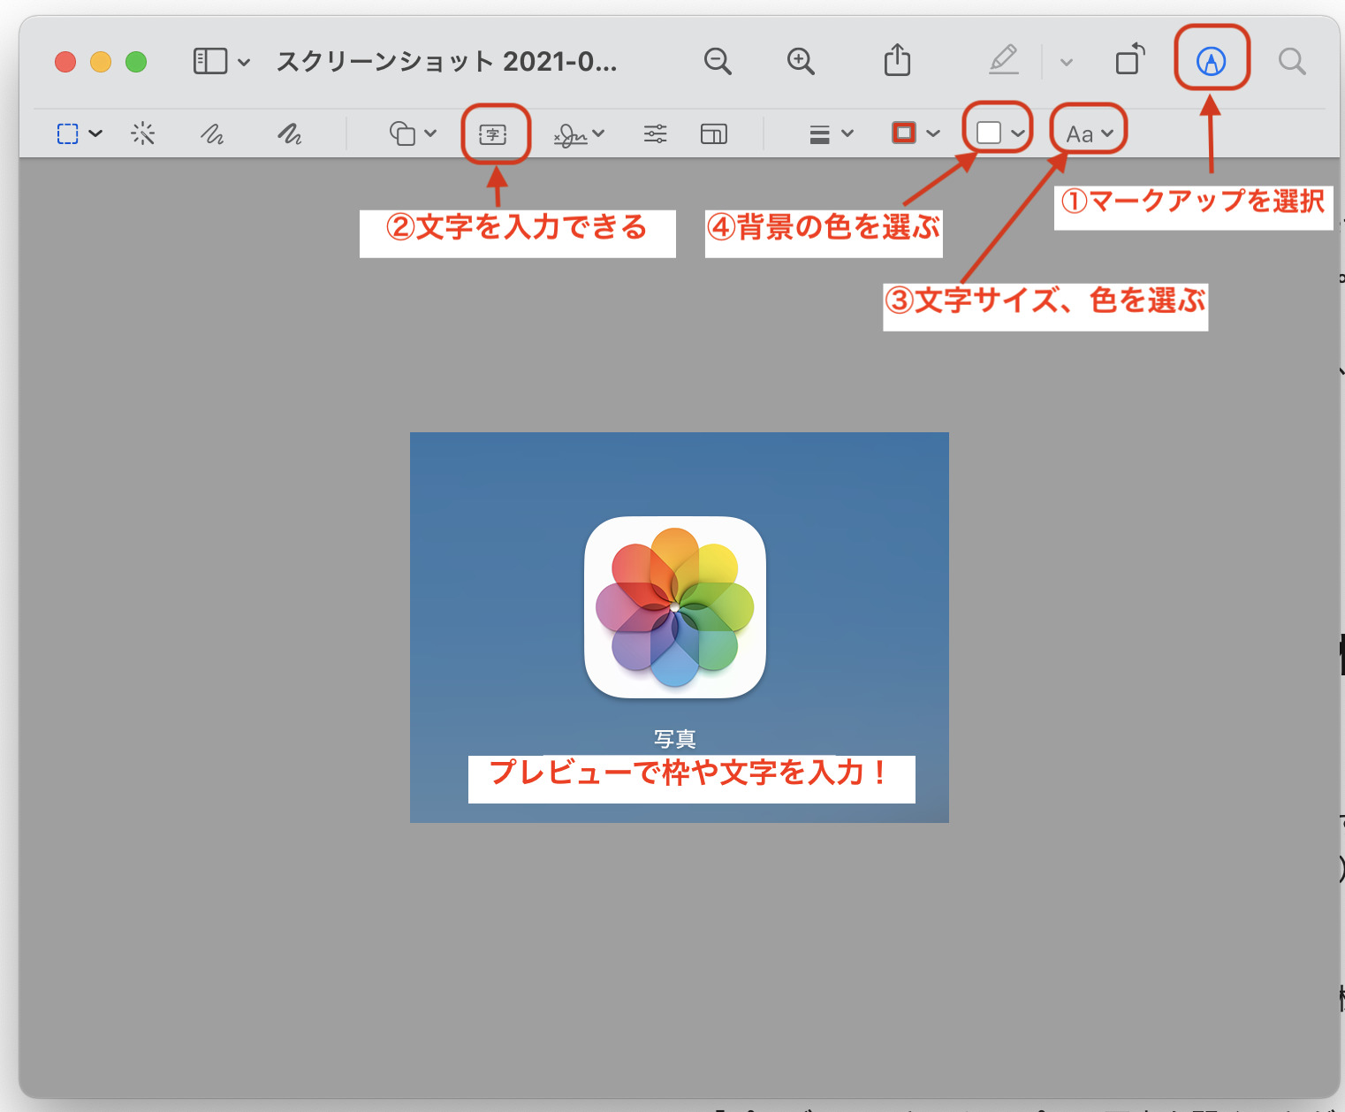
Task: Activate the Instant Alpha wand
Action: point(143,133)
